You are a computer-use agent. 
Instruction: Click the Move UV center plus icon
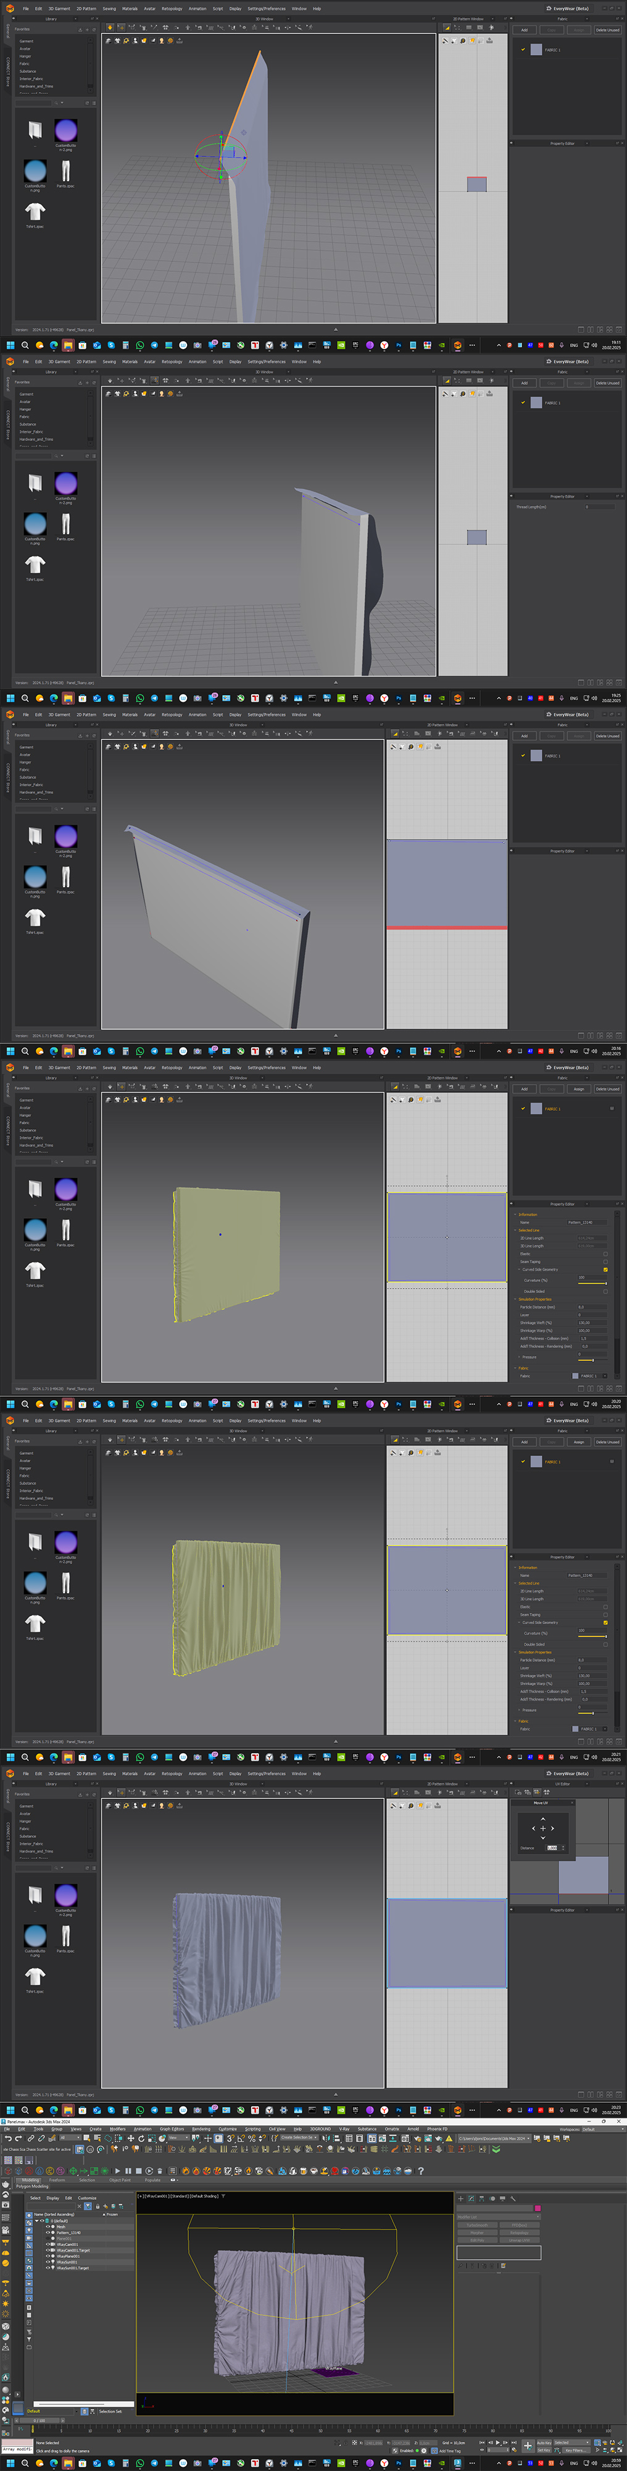click(544, 1829)
